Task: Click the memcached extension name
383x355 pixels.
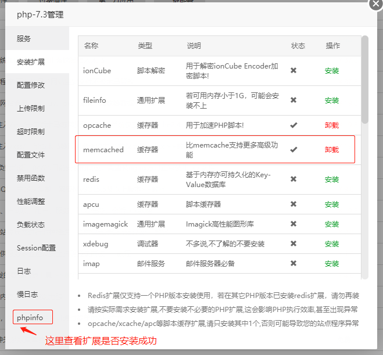Action: (103, 150)
